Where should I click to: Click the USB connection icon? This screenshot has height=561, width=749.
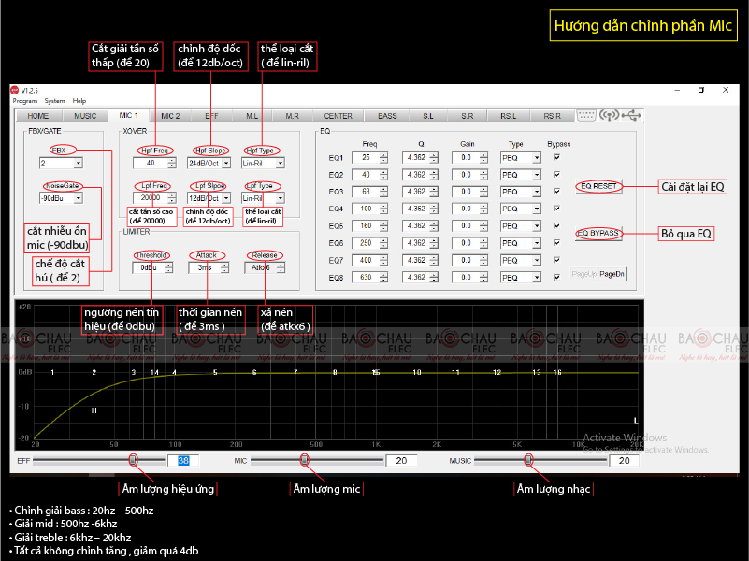pyautogui.click(x=631, y=115)
